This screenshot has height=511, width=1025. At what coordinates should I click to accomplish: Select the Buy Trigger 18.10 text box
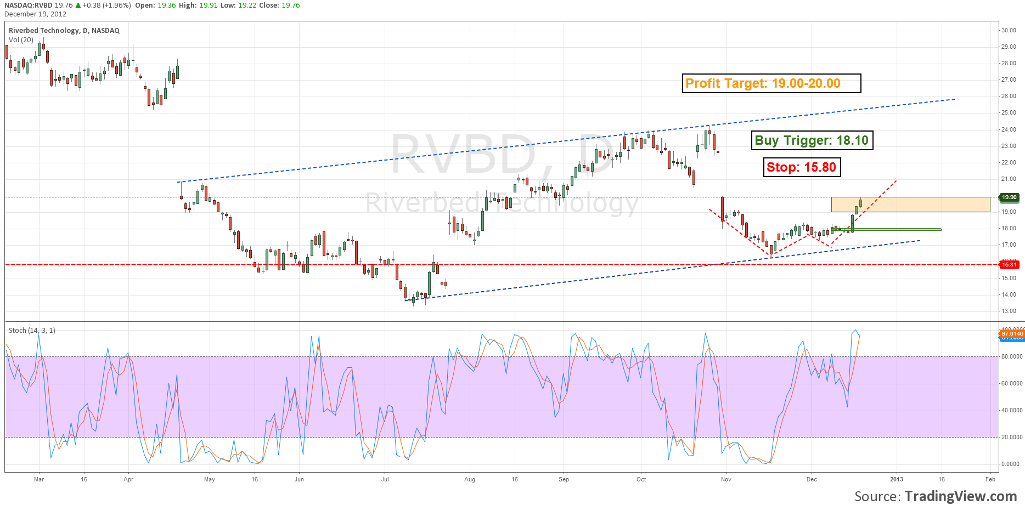coord(812,140)
